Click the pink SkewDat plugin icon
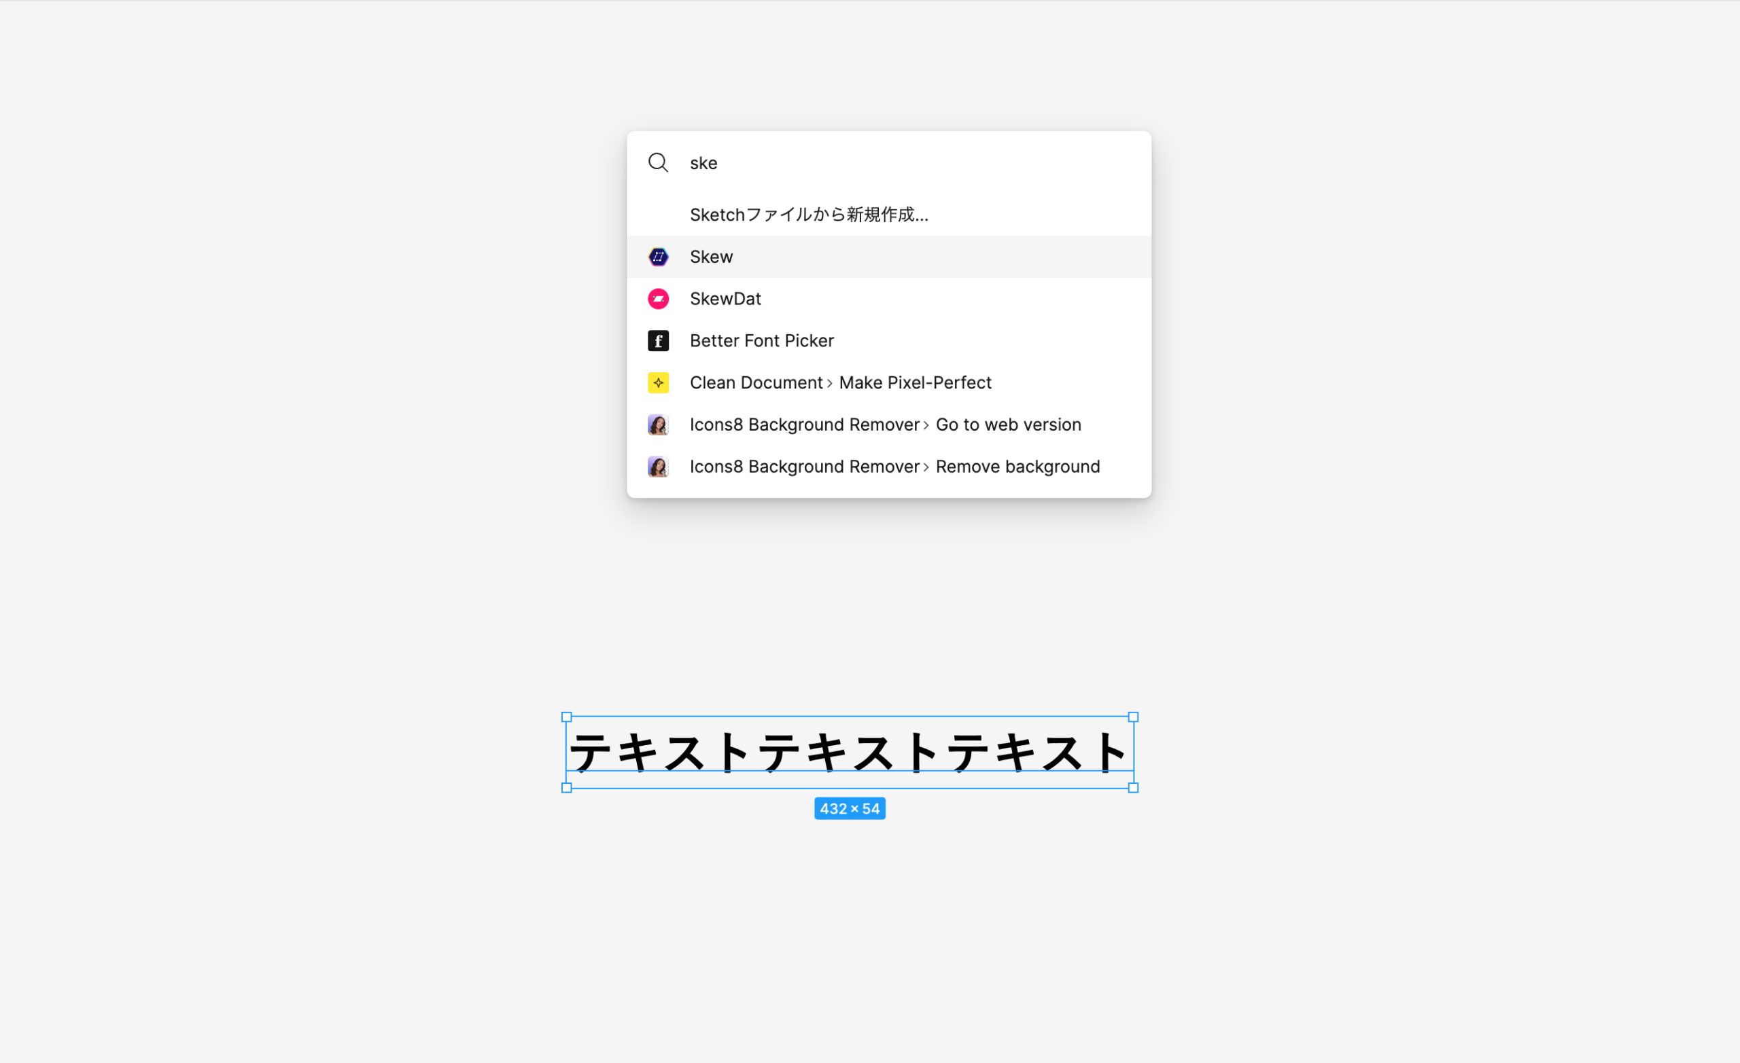 658,299
